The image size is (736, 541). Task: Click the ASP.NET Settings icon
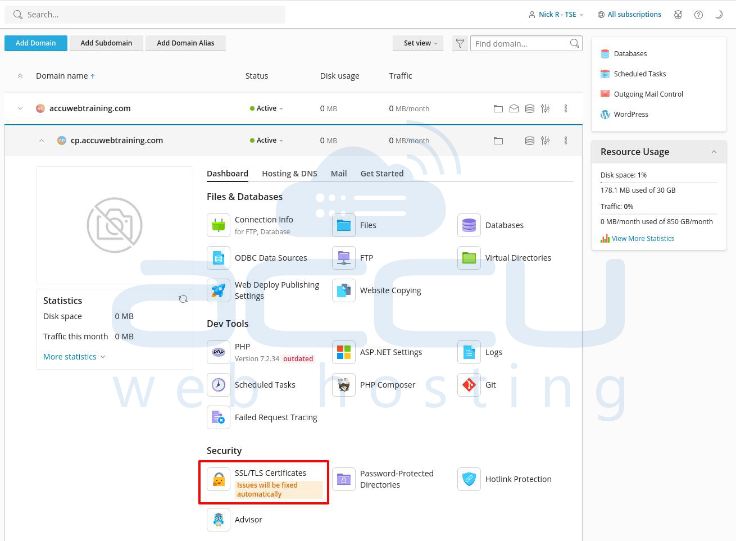[x=344, y=352]
